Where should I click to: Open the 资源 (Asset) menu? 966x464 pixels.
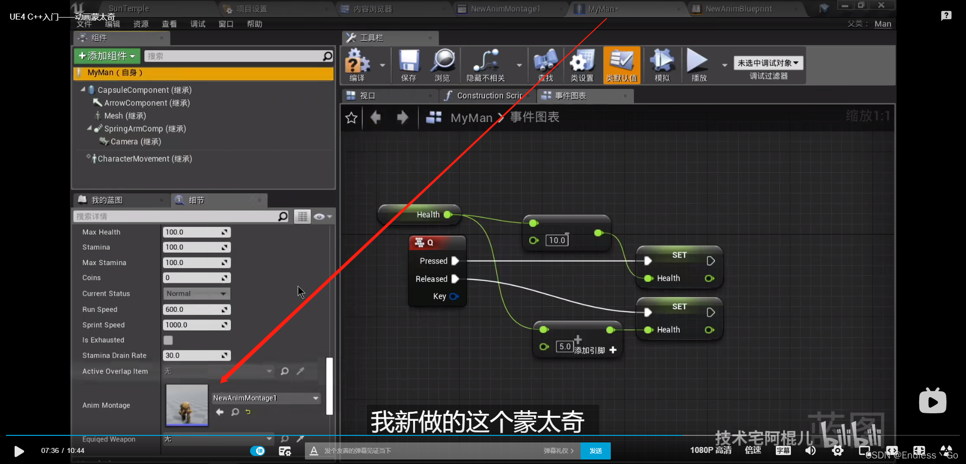tap(141, 24)
